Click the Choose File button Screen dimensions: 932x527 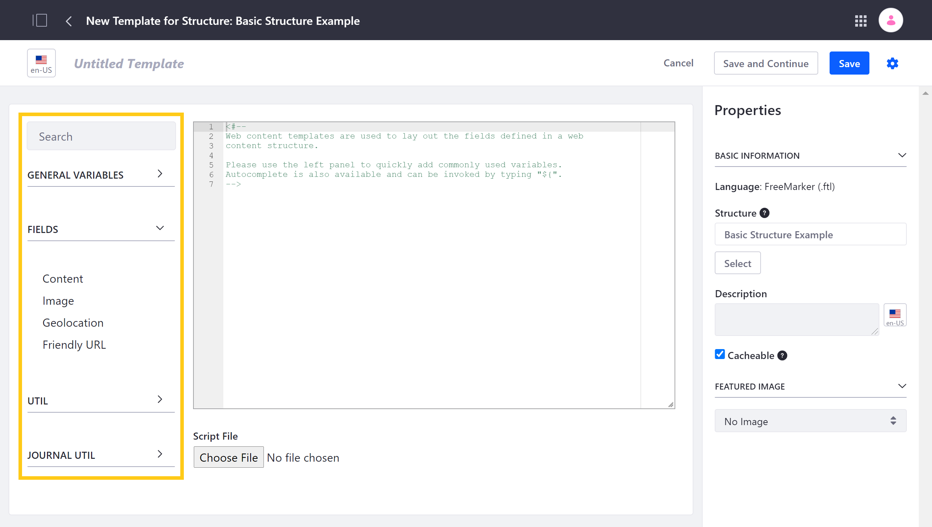pyautogui.click(x=229, y=457)
